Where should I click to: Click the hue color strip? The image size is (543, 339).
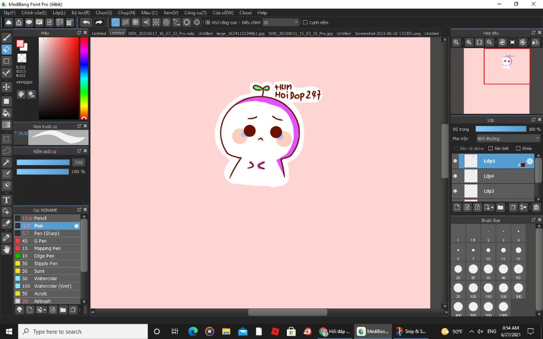point(84,78)
